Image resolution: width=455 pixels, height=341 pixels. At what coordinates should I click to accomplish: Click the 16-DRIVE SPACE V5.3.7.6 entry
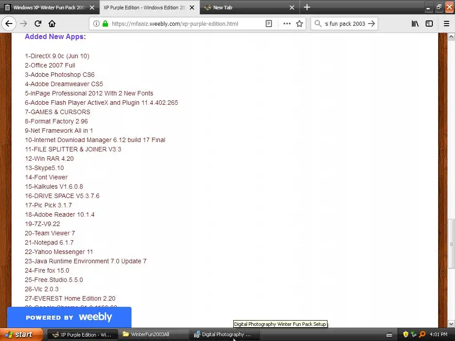pyautogui.click(x=62, y=196)
